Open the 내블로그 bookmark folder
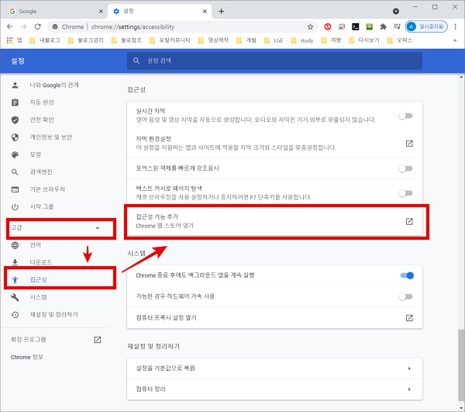 (x=45, y=40)
